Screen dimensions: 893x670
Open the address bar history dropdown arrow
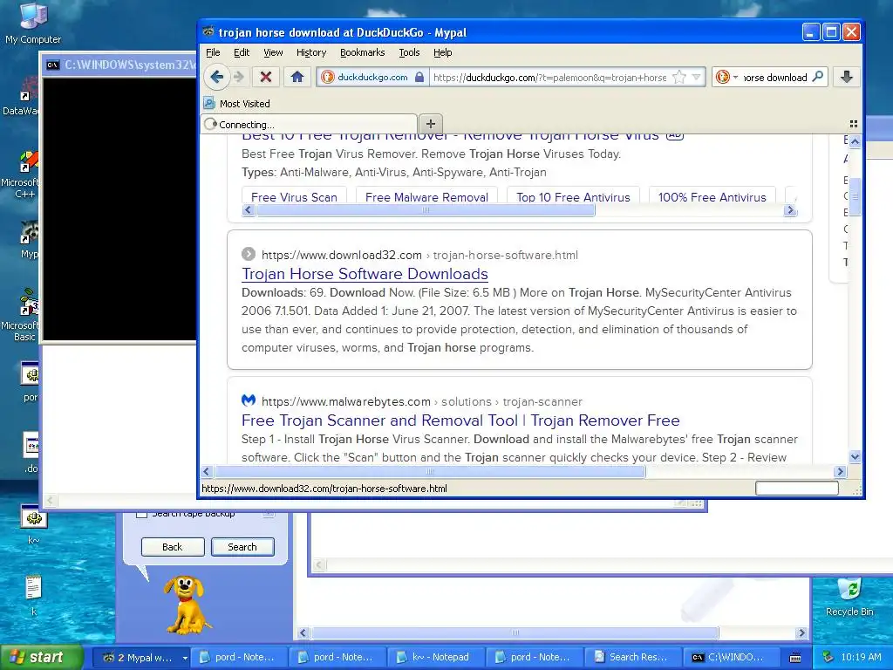(x=696, y=77)
